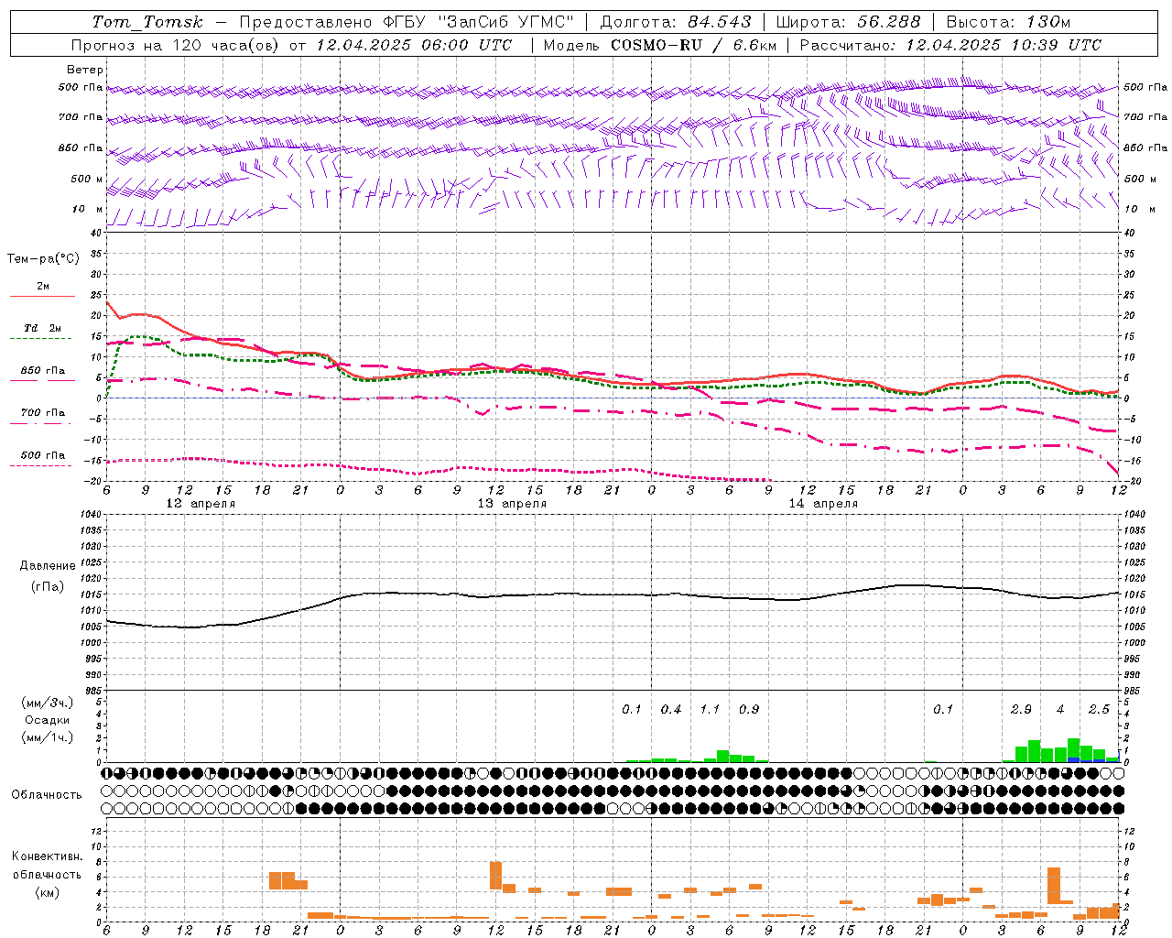Screen dimensions: 1172x938
Task: Click the "Широта: 56.288" header field
Action: [x=848, y=22]
